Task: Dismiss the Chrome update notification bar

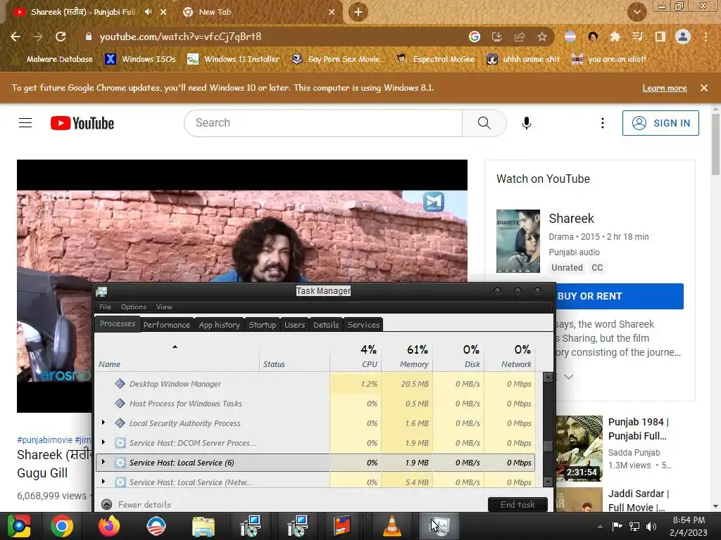Action: pyautogui.click(x=704, y=88)
